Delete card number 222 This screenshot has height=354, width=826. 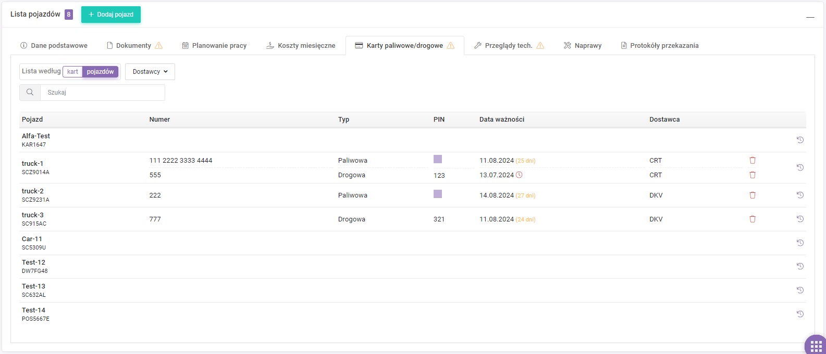(753, 195)
